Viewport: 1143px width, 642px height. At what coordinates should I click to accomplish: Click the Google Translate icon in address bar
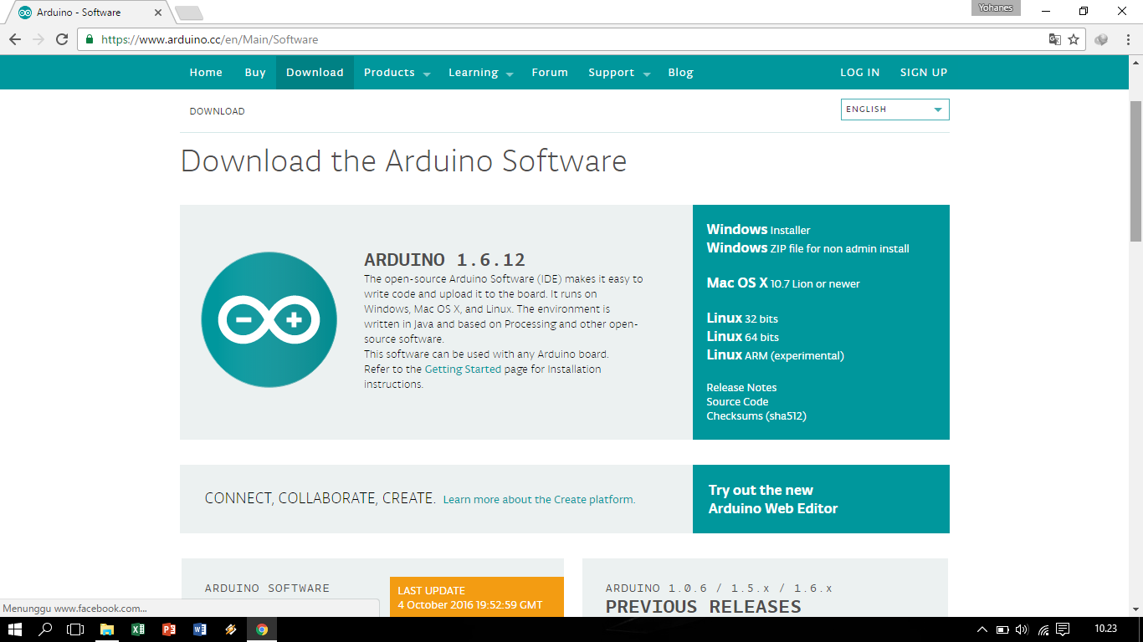point(1053,38)
